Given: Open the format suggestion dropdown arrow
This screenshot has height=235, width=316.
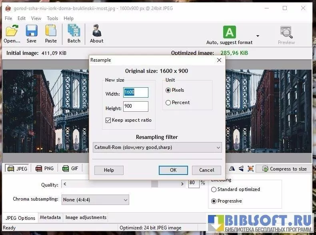Looking at the screenshot, I should pyautogui.click(x=258, y=36).
